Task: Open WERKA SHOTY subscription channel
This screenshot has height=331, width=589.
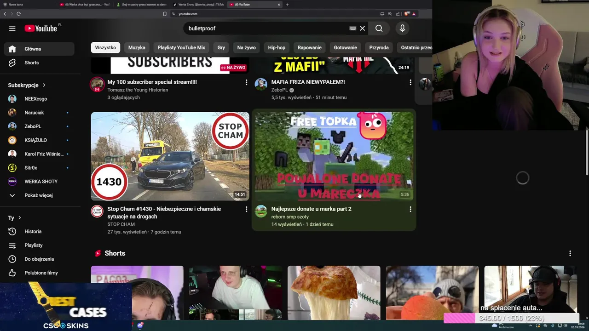Action: 39,182
